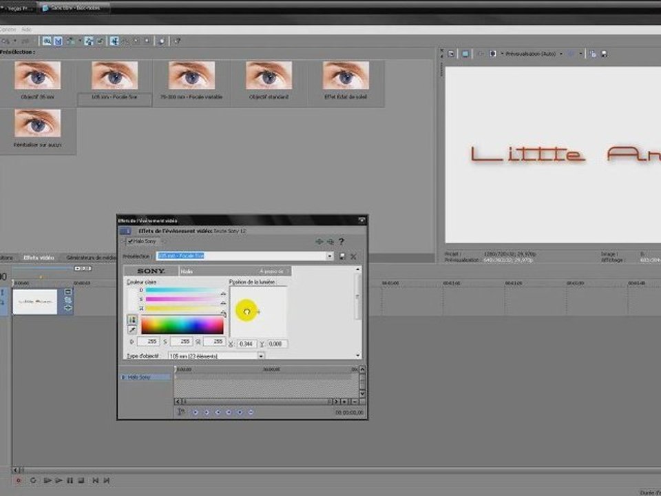Click the D value field showing 255
This screenshot has height=496, width=661.
pos(148,341)
